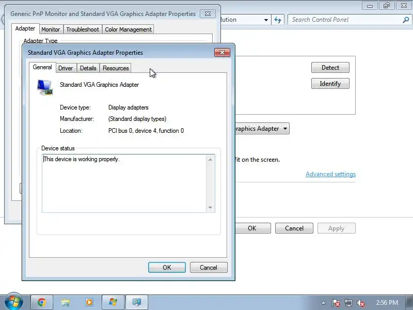This screenshot has height=310, width=413.
Task: Click the Standard VGA adapter device icon
Action: tap(45, 87)
